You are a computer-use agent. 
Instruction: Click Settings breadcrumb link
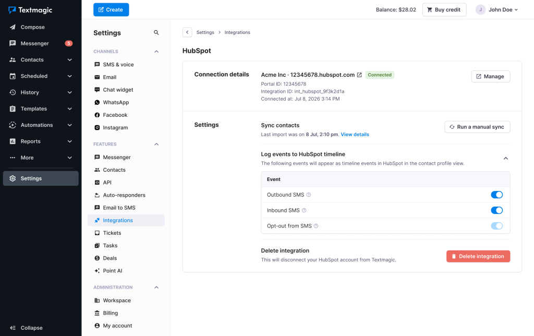pos(205,32)
